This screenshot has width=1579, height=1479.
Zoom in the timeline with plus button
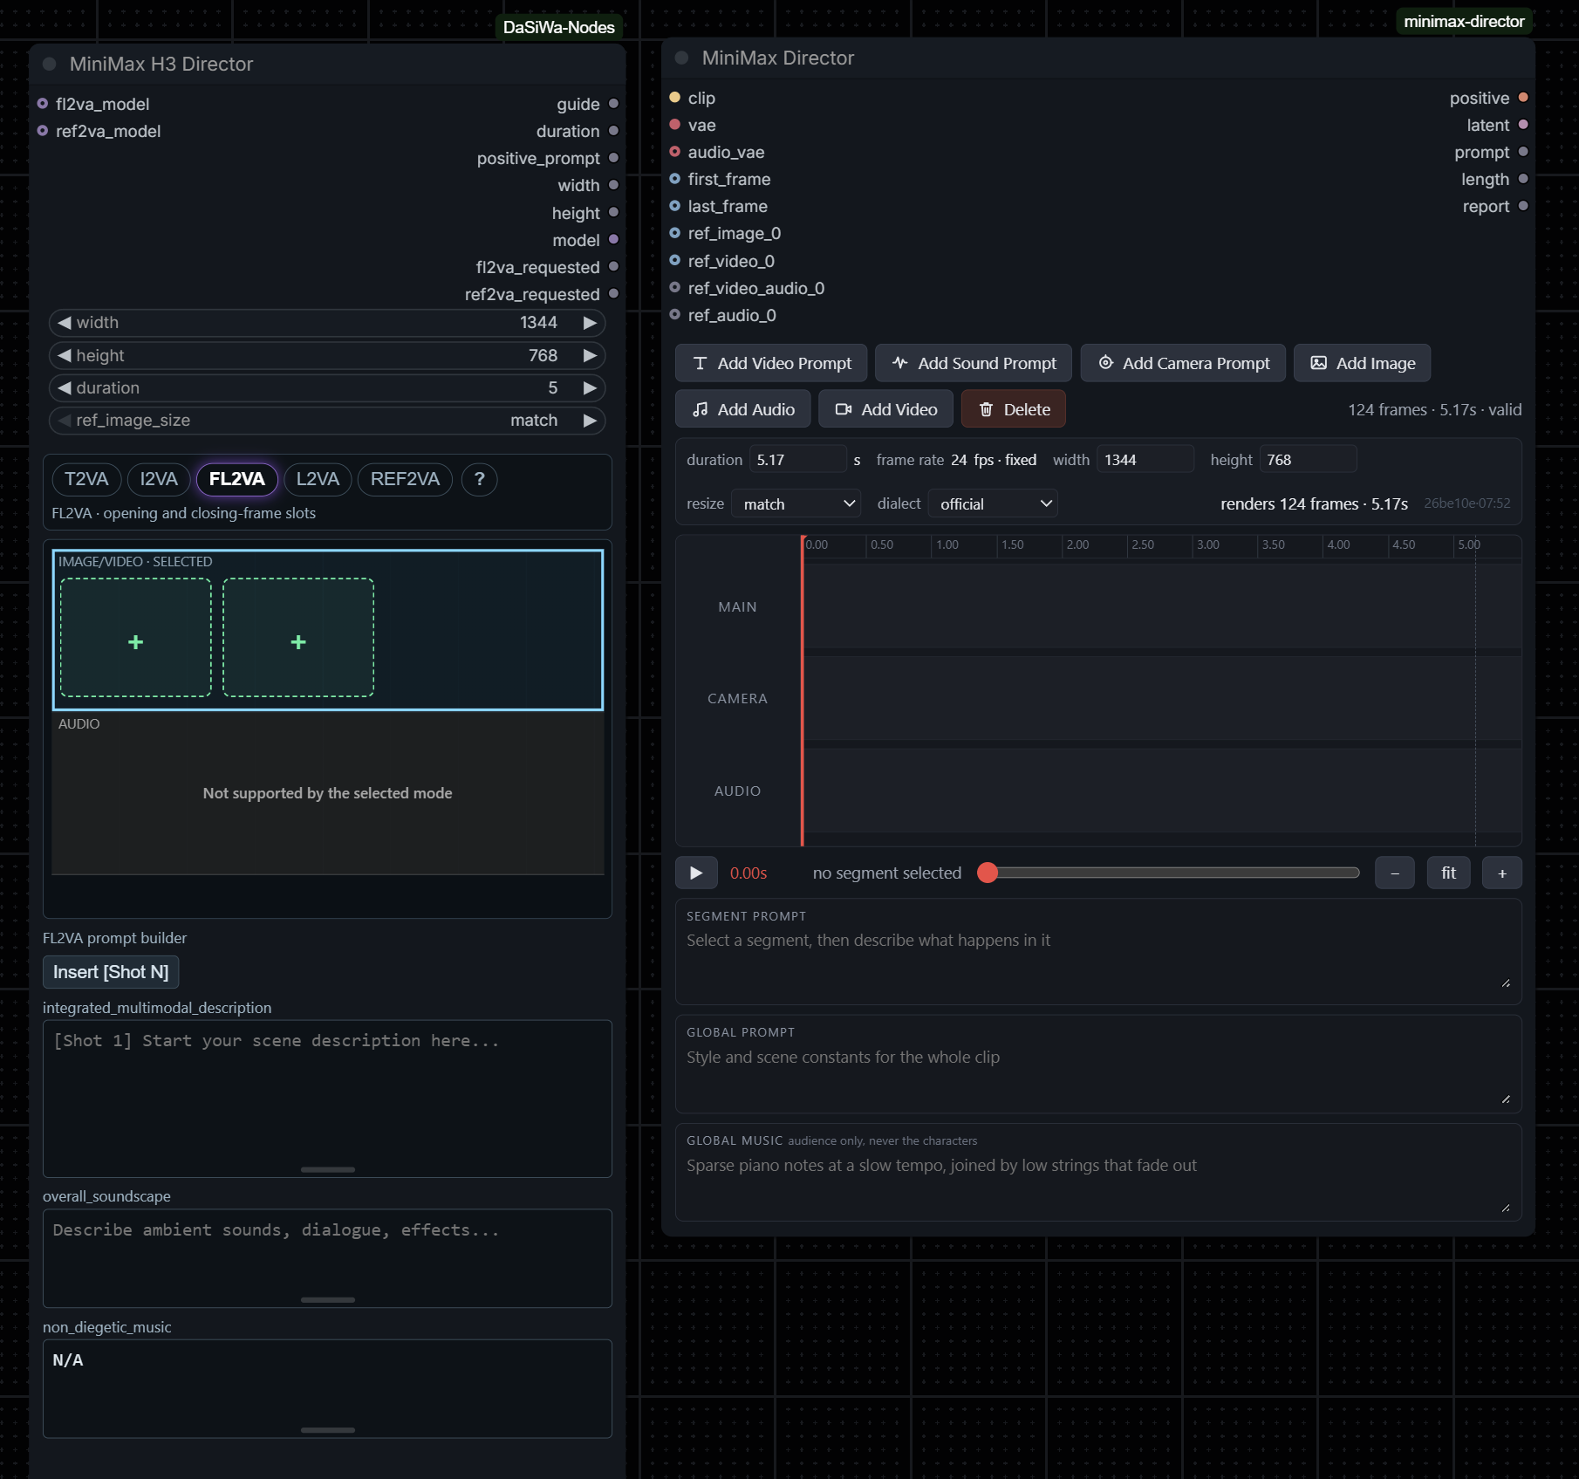click(1502, 873)
